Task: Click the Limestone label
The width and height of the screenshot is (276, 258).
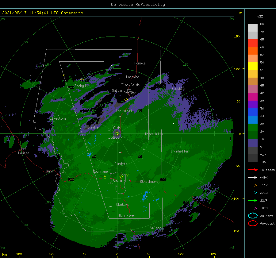Action: (x=58, y=118)
